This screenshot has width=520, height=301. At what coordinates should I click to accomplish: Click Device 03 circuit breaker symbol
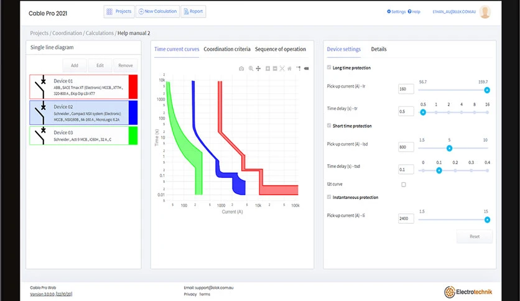[40, 136]
